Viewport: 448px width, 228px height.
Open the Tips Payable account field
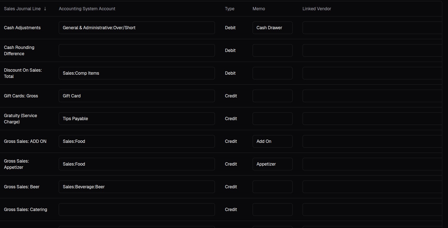pyautogui.click(x=137, y=119)
